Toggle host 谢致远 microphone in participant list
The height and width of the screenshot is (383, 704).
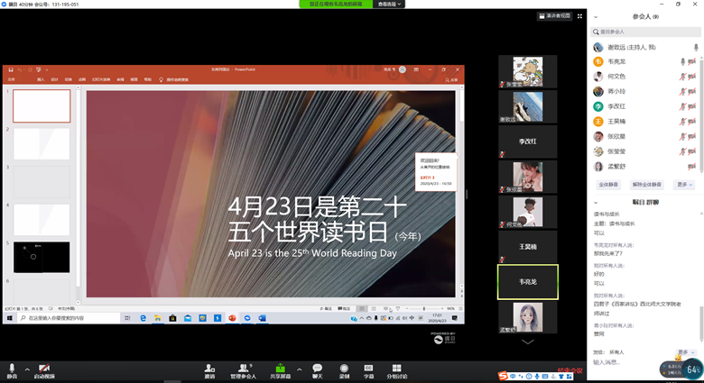click(695, 47)
